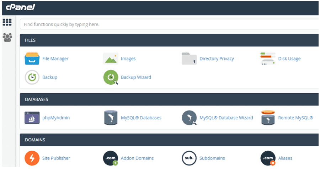Image resolution: width=320 pixels, height=169 pixels.
Task: Open User Manager people icon in sidebar
Action: (7, 38)
